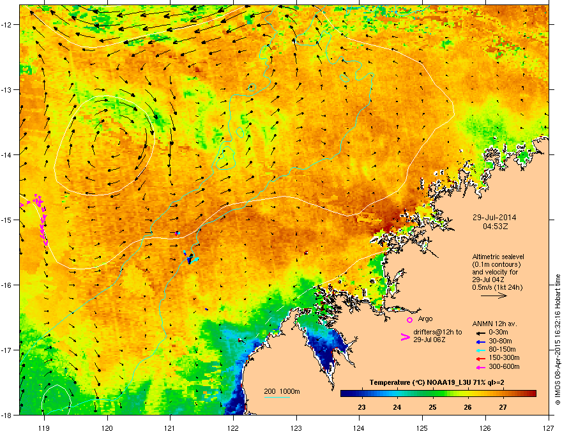The width and height of the screenshot is (562, 434).
Task: Select the black 0-30m arrow in legend
Action: pos(481,333)
